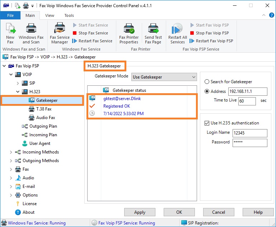Image resolution: width=276 pixels, height=227 pixels.
Task: Click the Options gear icon
Action: [x=18, y=195]
